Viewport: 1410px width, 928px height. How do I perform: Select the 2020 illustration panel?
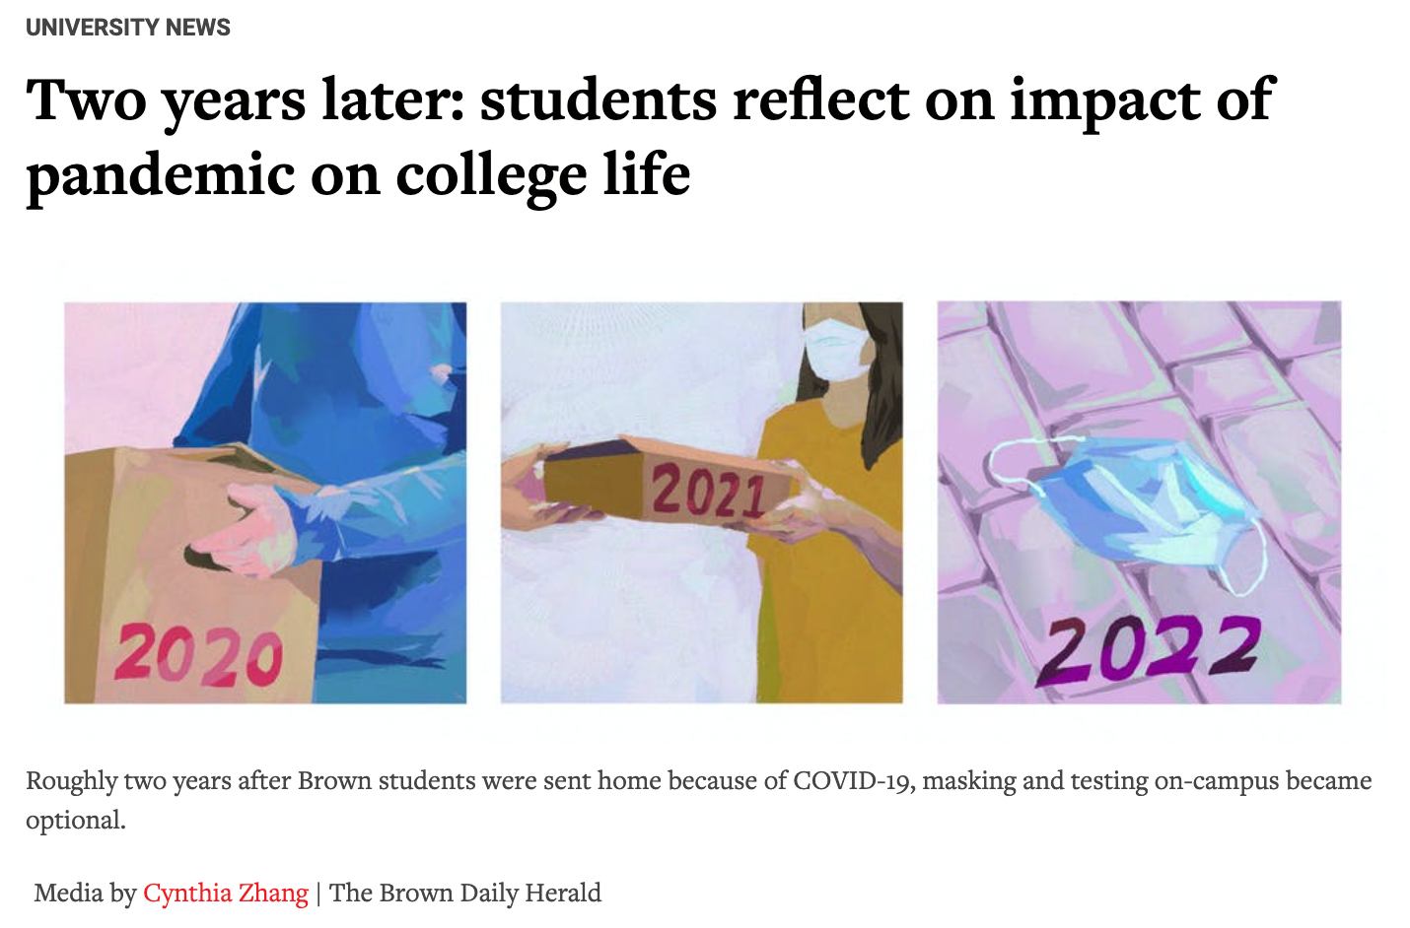(x=265, y=502)
